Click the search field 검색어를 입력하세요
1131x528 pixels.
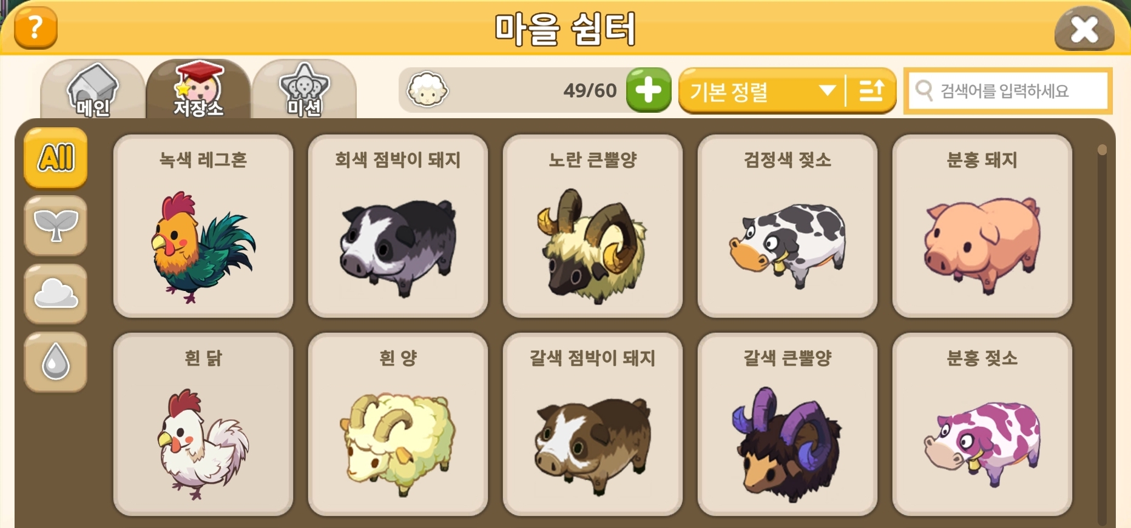tap(1008, 91)
